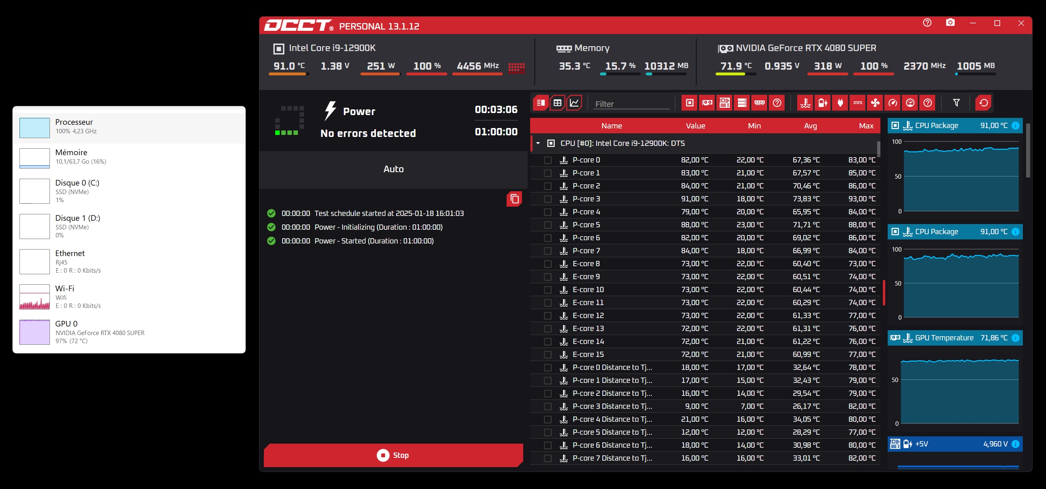Viewport: 1046px width, 489px height.
Task: Tick the P-core 0 checkbox
Action: (x=548, y=160)
